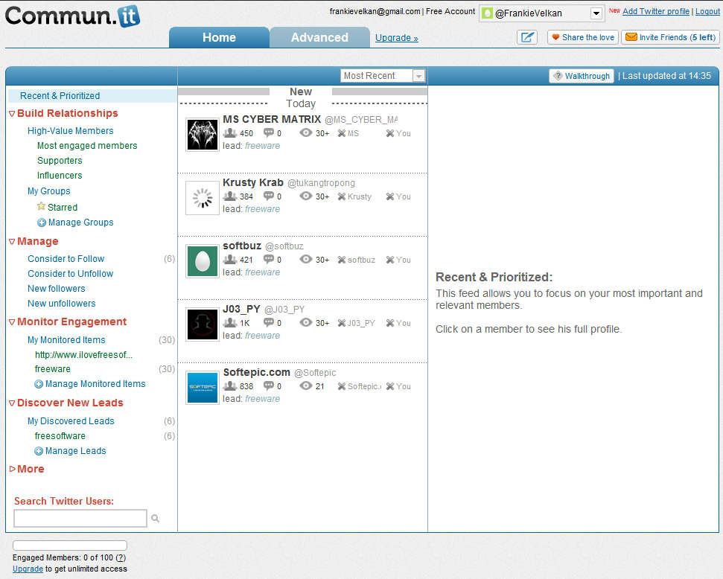This screenshot has height=579, width=723.
Task: Click Add Twitter profile link
Action: (656, 11)
